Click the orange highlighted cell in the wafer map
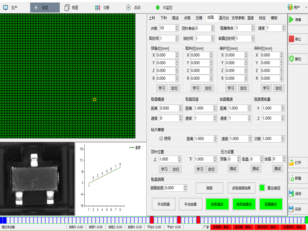 tap(94, 100)
